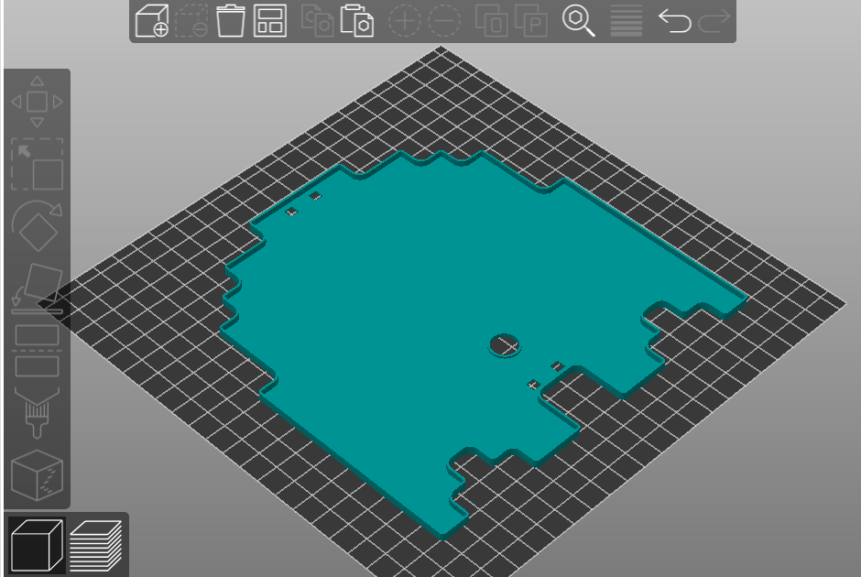Click the Paste from clipboard icon
Viewport: 861px width, 577px height.
[x=357, y=21]
